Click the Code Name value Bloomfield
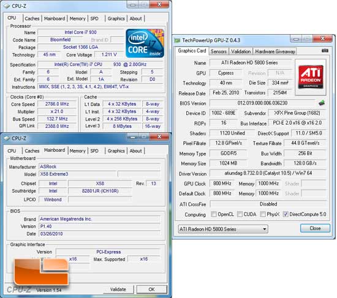 [x=61, y=40]
